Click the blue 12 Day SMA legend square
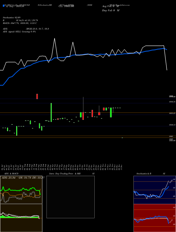Screen dimensions: 176x232 pyautogui.click(x=4, y=6)
